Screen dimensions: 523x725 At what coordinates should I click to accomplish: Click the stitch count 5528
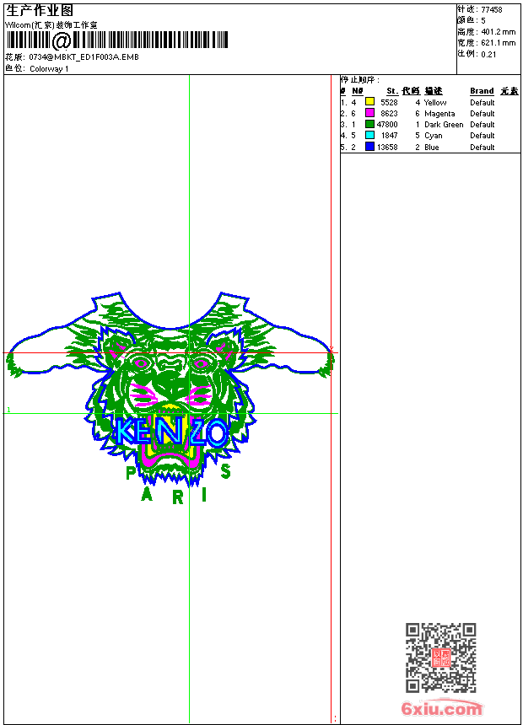[389, 103]
